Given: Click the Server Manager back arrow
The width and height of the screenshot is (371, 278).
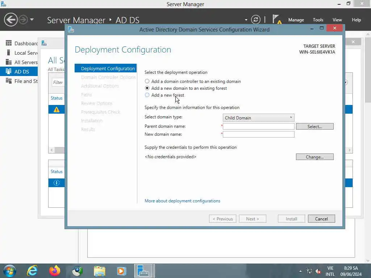Looking at the screenshot, I should click(x=11, y=20).
